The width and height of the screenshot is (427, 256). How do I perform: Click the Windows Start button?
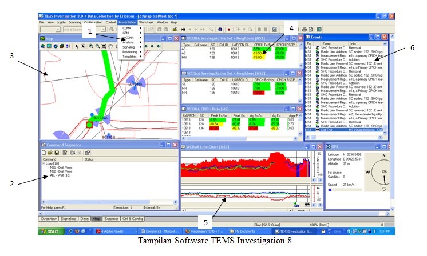click(51, 231)
